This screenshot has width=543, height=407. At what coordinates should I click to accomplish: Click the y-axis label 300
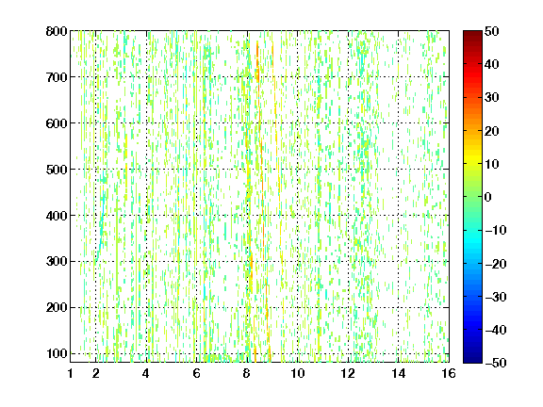click(57, 261)
